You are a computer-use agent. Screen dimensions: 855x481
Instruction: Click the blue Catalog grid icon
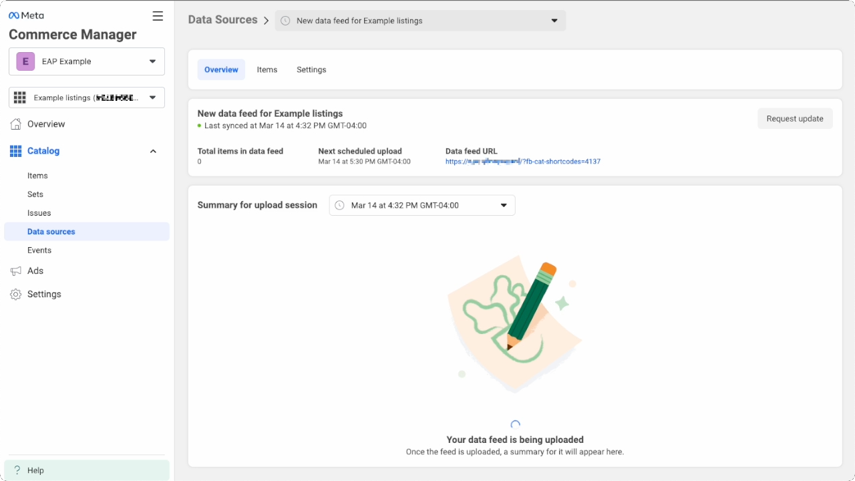[16, 151]
